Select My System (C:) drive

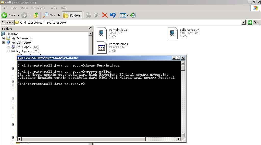[28, 51]
